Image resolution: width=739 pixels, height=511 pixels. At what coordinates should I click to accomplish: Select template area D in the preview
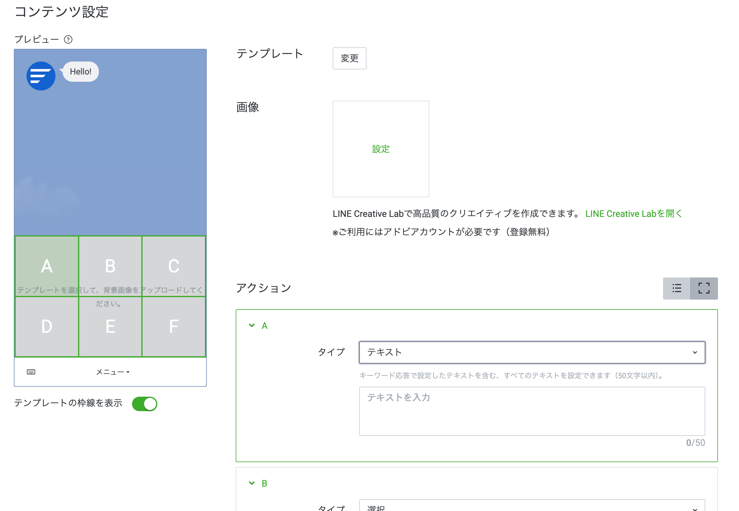click(x=47, y=326)
